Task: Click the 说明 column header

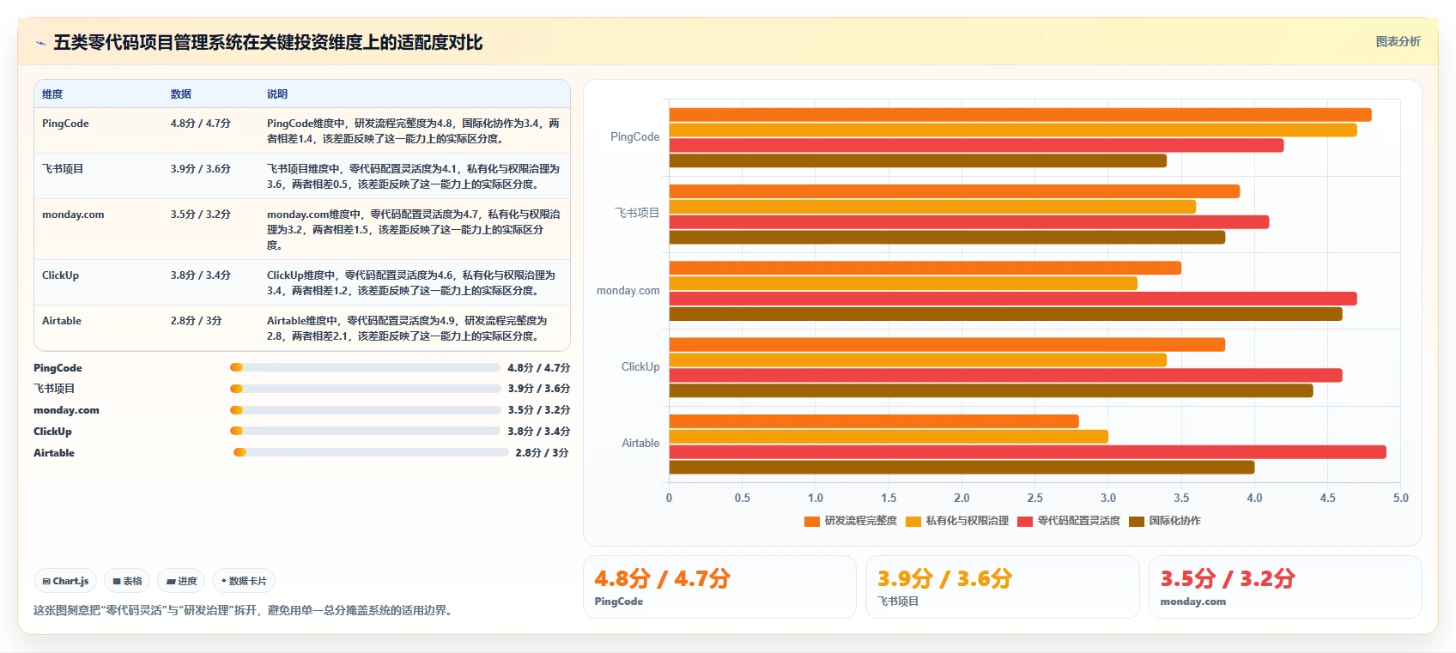Action: (277, 94)
